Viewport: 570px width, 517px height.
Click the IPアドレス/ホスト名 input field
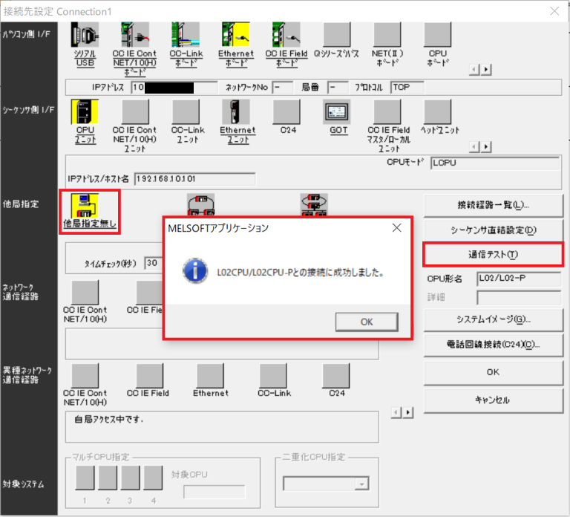click(x=194, y=179)
